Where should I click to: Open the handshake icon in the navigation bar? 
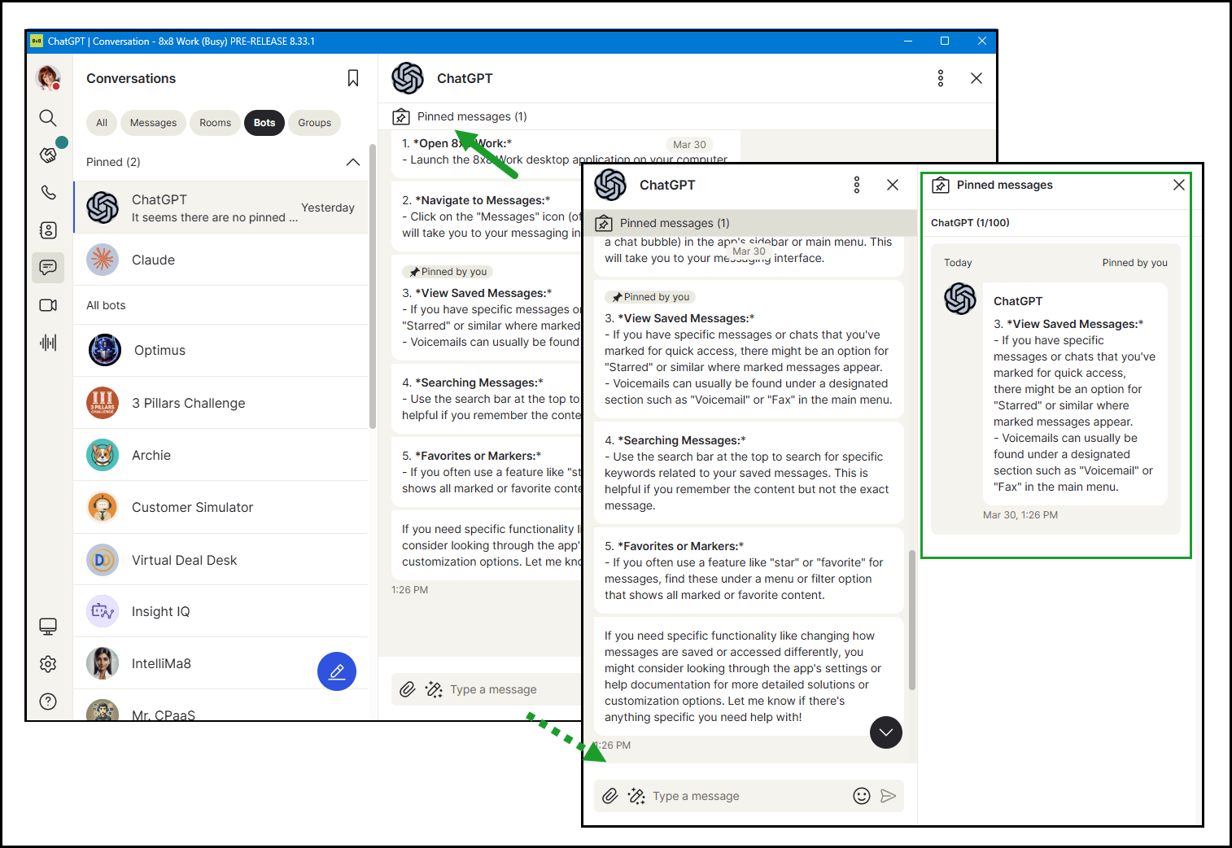48,155
